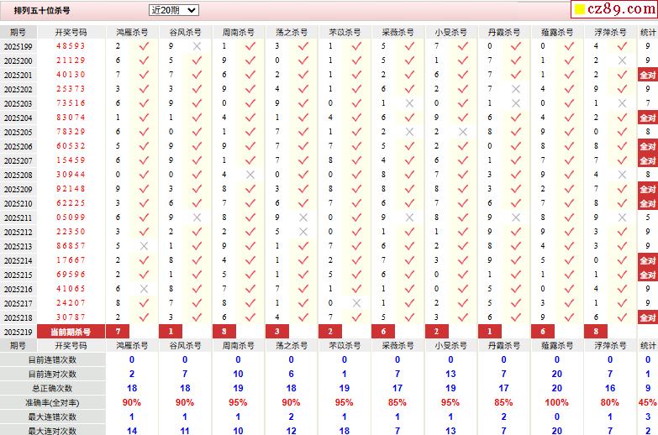The image size is (658, 435).
Task: Click draw number 40130
Action: click(71, 75)
